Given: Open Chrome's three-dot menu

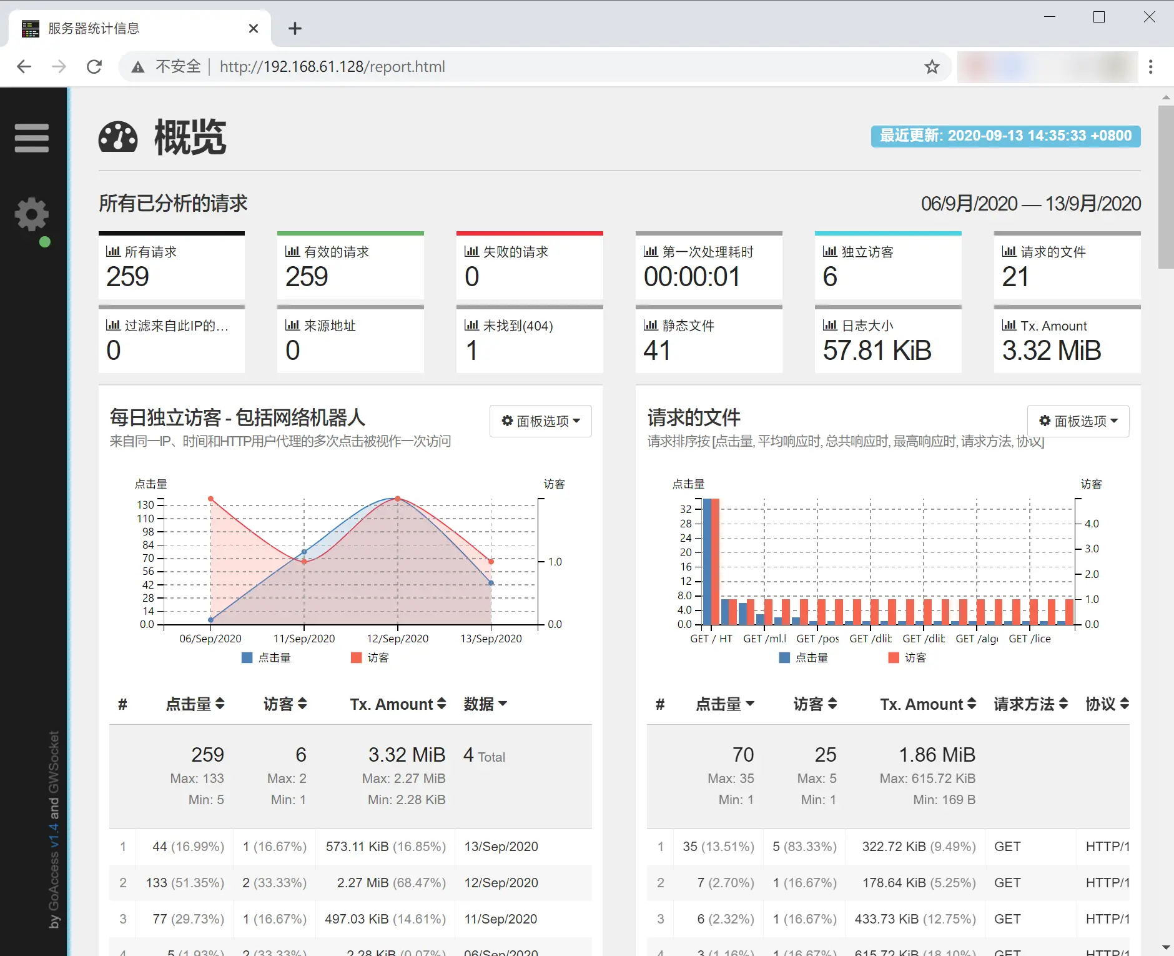Looking at the screenshot, I should pos(1150,66).
